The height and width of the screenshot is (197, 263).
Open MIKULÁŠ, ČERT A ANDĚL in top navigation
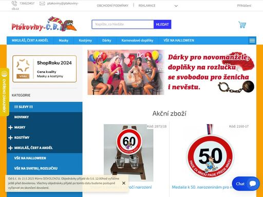coord(30,41)
